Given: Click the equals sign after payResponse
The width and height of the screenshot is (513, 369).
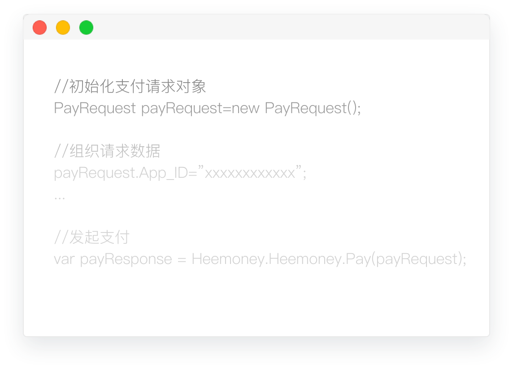Looking at the screenshot, I should tap(182, 260).
